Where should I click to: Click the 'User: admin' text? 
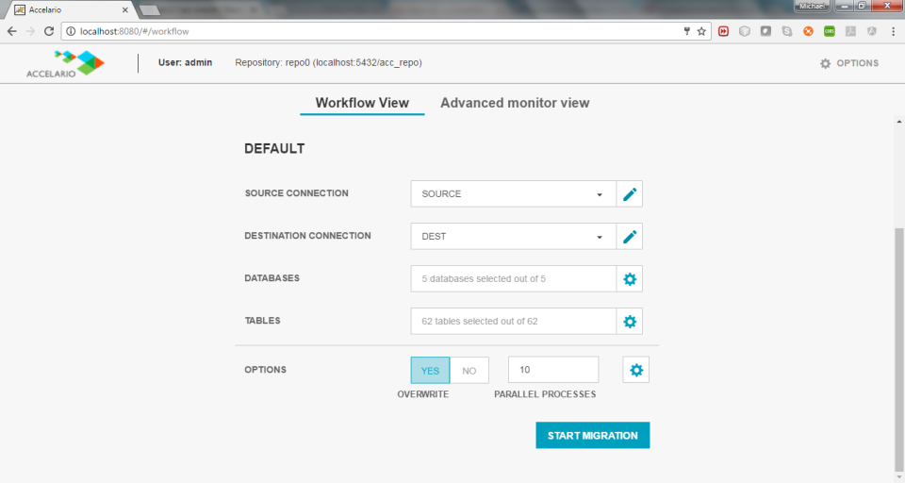point(186,62)
